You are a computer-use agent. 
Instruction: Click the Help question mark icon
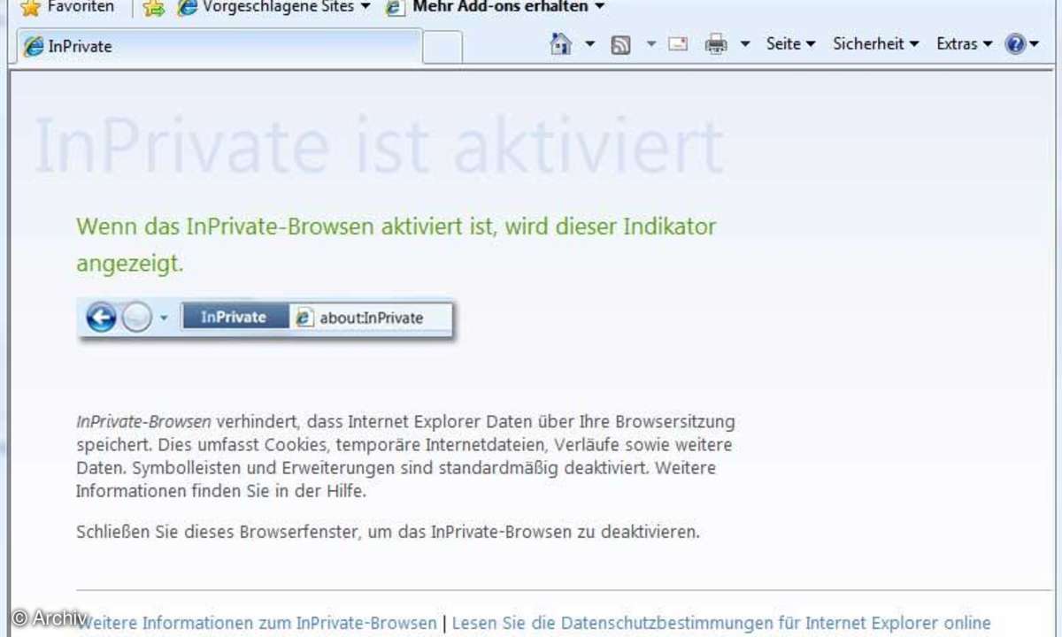pyautogui.click(x=1015, y=43)
